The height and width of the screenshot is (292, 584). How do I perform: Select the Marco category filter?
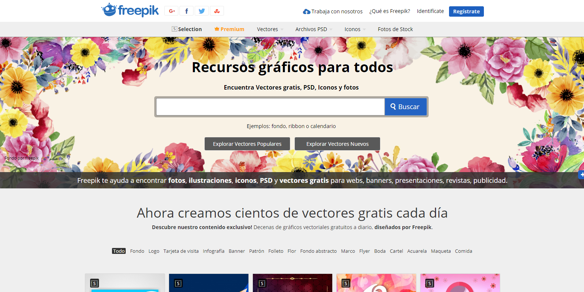348,251
